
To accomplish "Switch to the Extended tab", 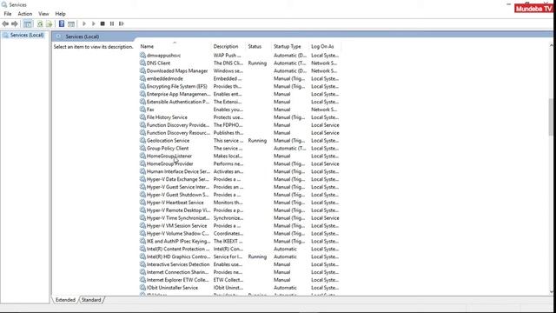I will click(x=66, y=300).
